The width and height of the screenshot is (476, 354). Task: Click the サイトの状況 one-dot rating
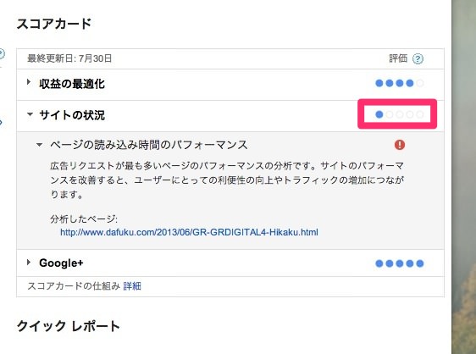click(x=400, y=114)
